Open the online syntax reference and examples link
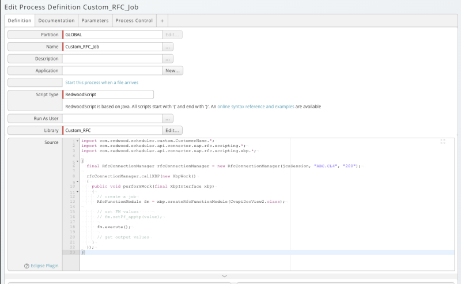This screenshot has height=284, width=461. (x=256, y=107)
